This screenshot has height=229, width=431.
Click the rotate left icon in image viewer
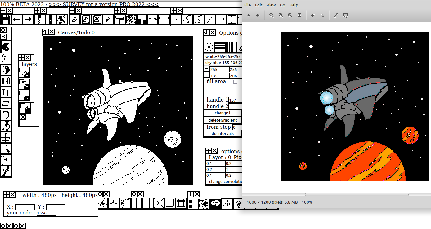[313, 15]
